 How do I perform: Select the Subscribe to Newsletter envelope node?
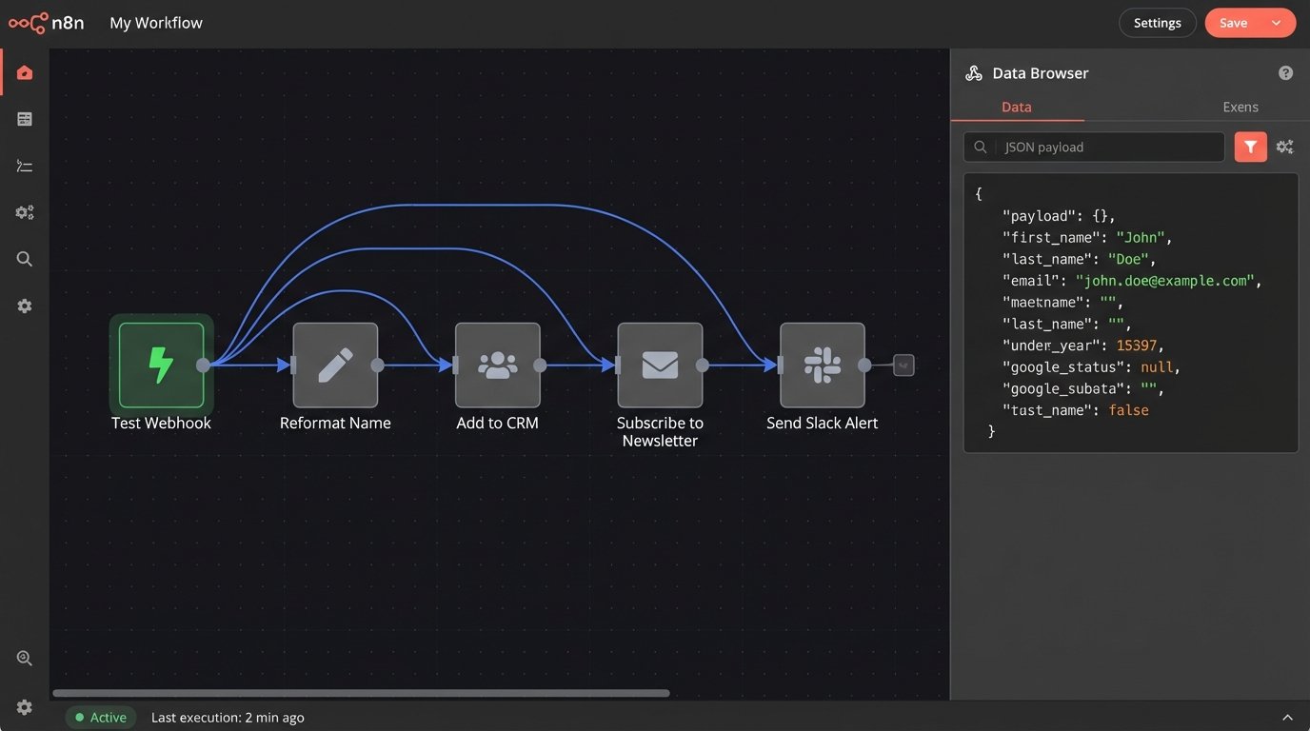tap(660, 365)
